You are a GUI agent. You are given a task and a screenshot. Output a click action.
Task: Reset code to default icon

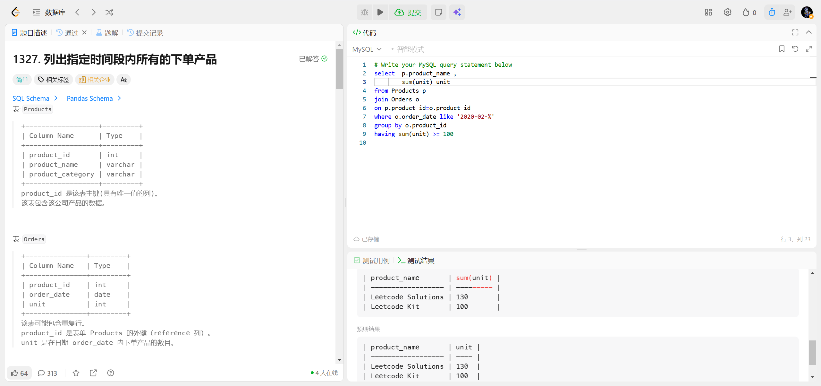click(795, 49)
